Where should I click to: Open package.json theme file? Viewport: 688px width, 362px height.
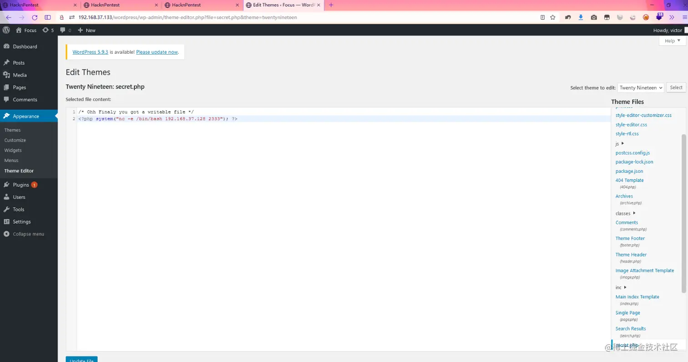click(x=629, y=171)
